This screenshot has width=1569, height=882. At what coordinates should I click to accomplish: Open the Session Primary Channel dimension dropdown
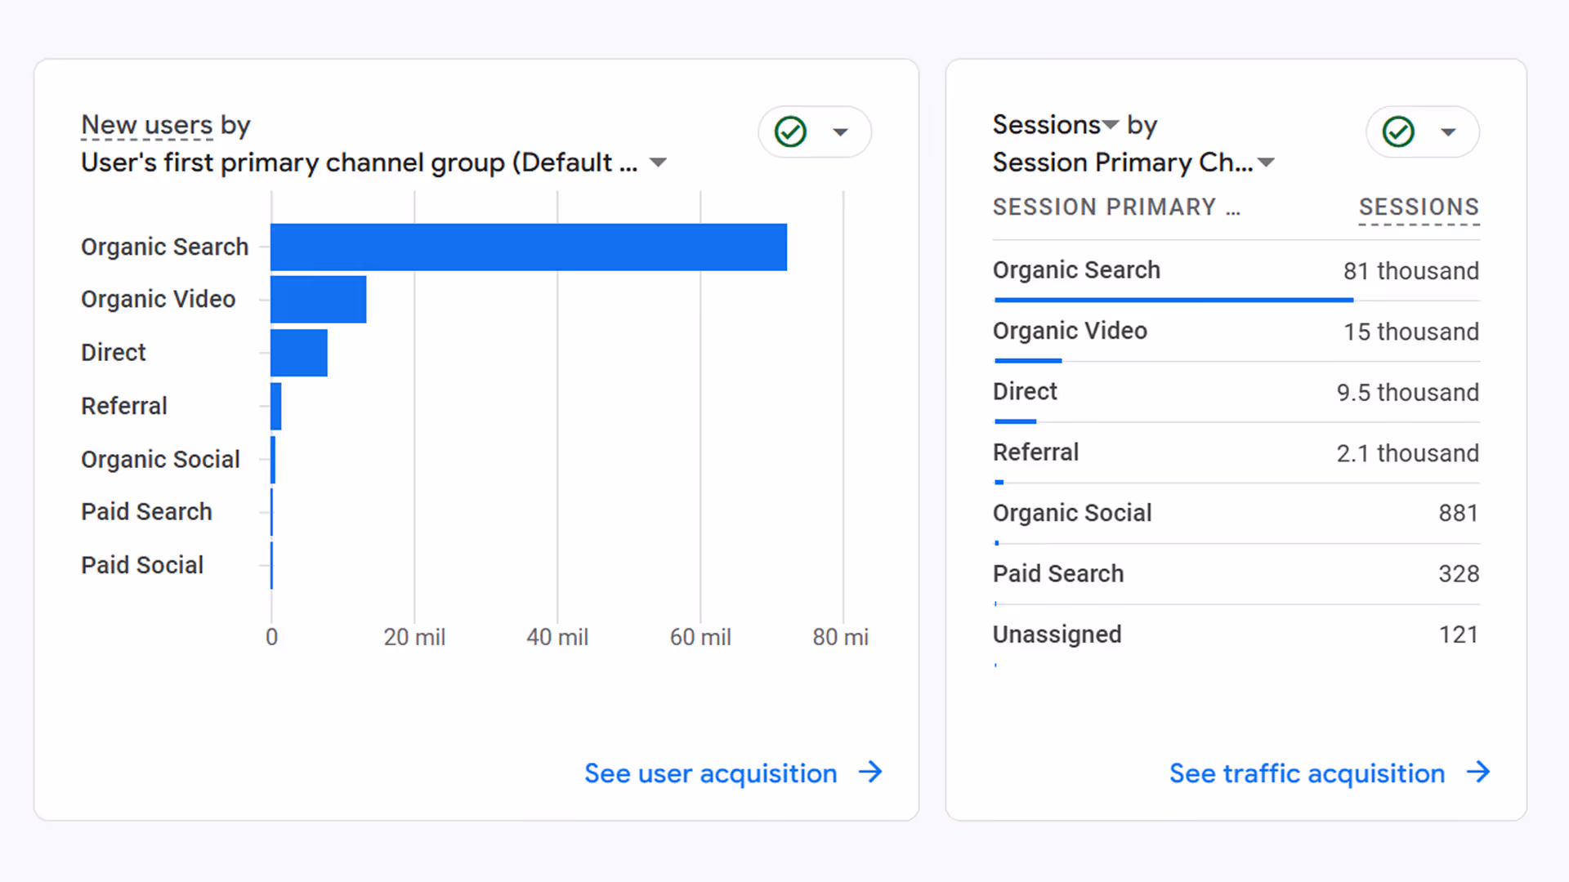1267,163
